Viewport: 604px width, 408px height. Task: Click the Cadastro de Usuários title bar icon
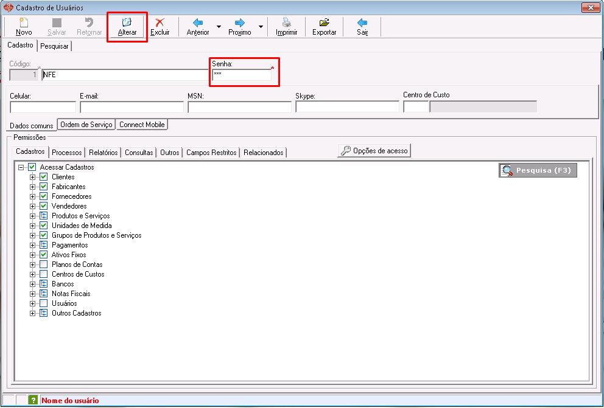pos(8,7)
